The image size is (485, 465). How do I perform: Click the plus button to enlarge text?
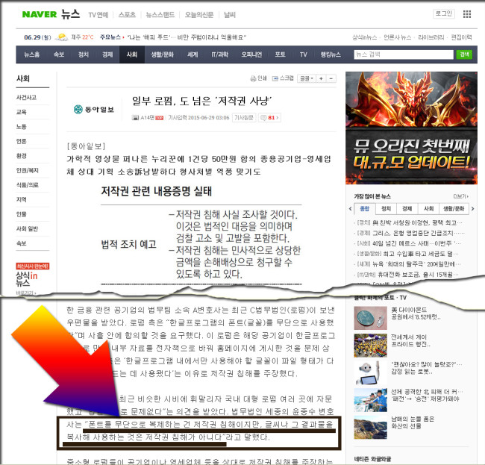(x=322, y=78)
